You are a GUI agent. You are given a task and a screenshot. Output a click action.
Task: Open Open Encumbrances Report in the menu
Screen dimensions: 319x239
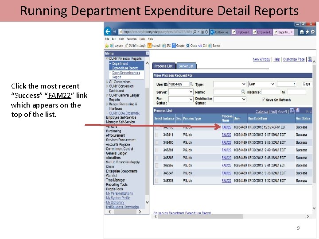[126, 75]
